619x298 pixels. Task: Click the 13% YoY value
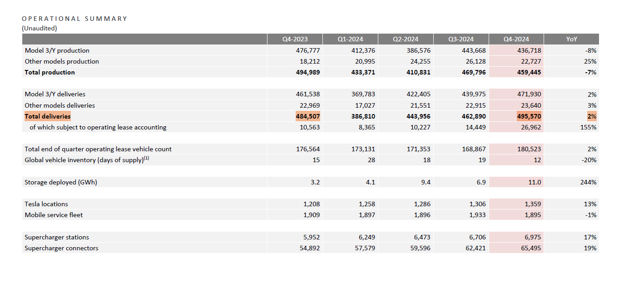click(x=591, y=204)
